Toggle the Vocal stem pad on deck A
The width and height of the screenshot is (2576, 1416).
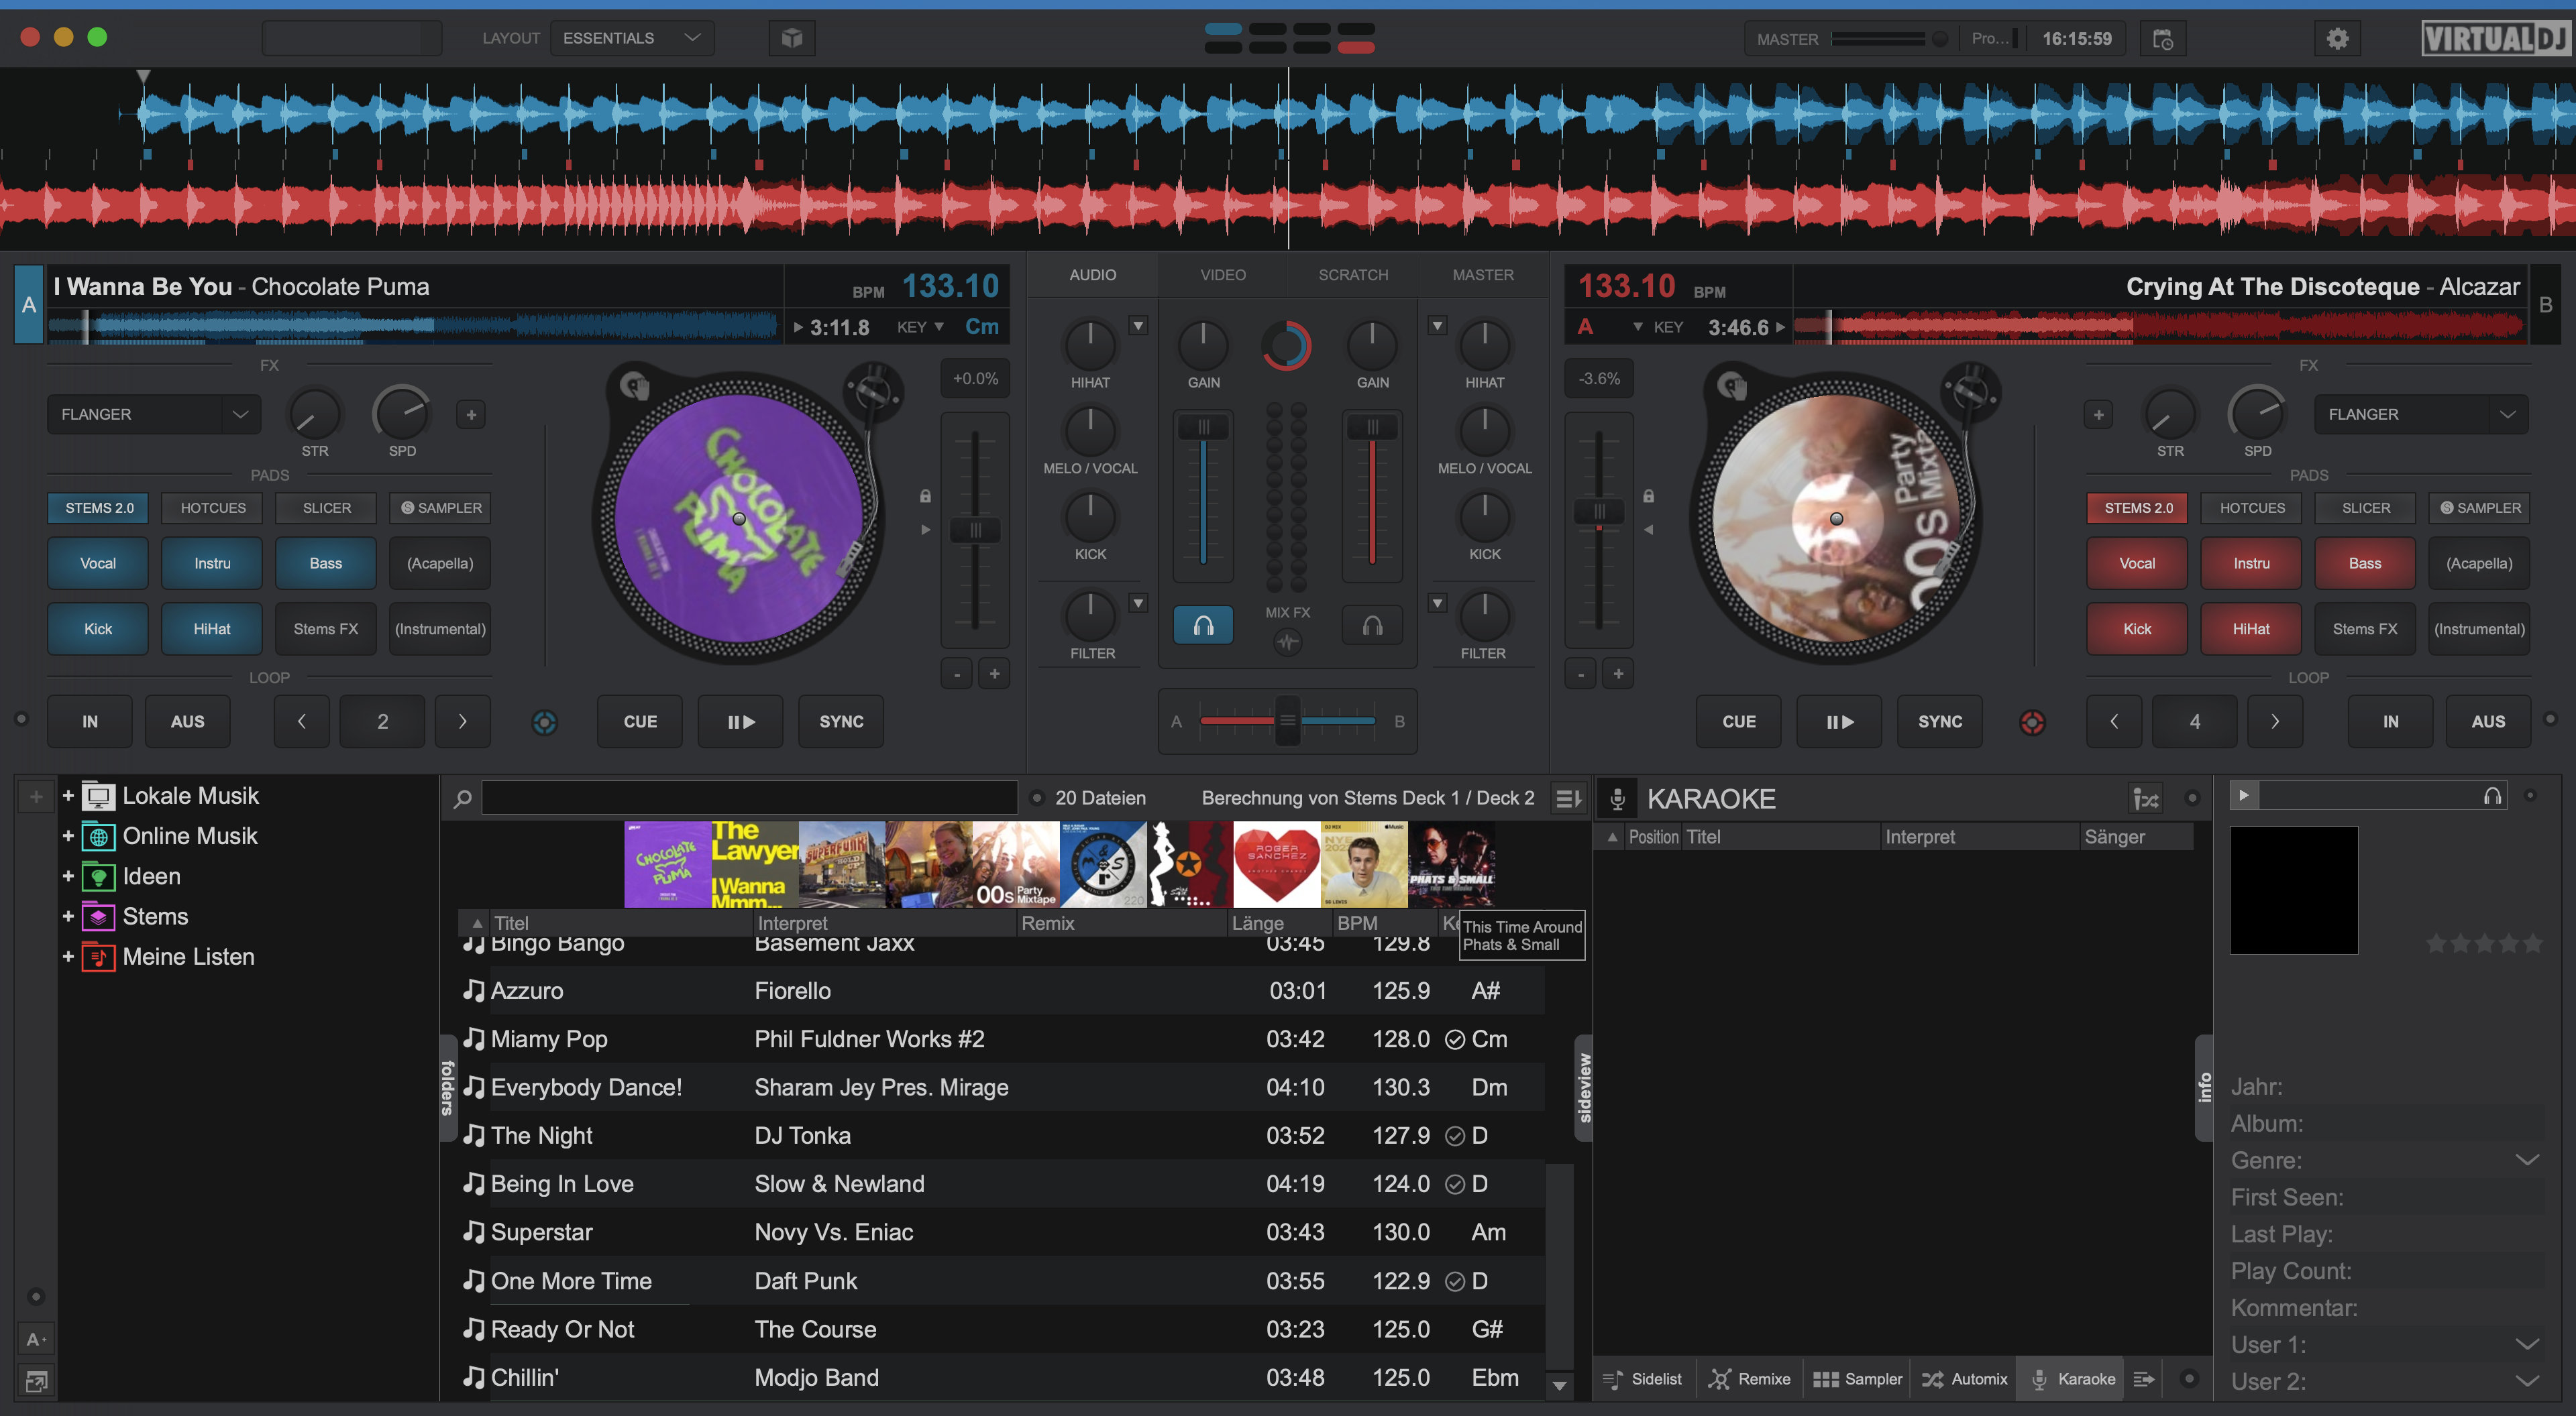tap(97, 563)
